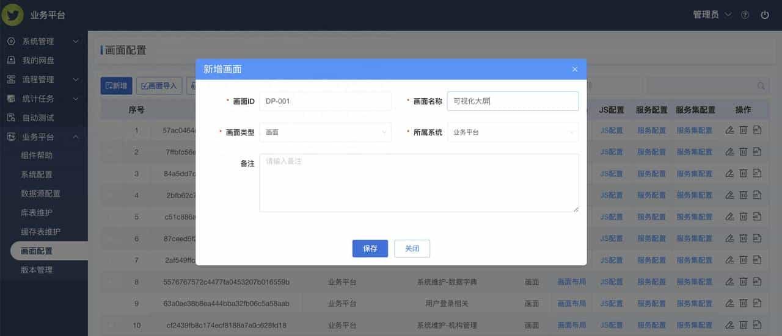
Task: Click the power logout icon
Action: pos(764,15)
